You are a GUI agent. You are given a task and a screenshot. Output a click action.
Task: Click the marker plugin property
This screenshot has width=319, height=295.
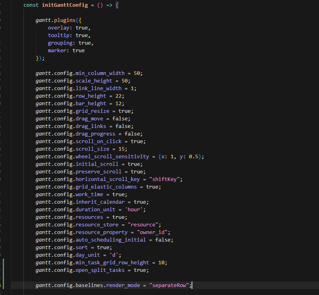(57, 51)
